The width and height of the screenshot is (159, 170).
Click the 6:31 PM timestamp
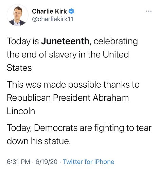click(x=18, y=161)
